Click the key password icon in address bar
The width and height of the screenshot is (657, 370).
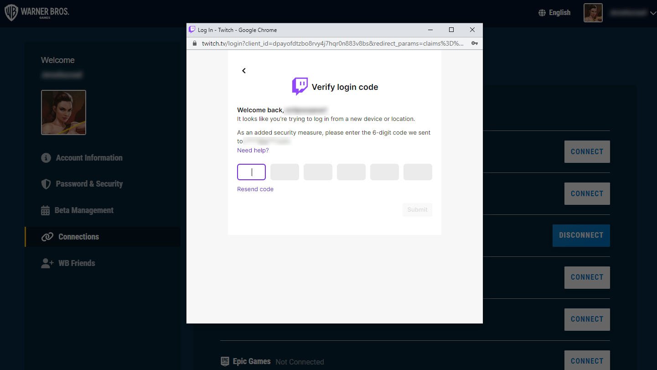[x=475, y=43]
